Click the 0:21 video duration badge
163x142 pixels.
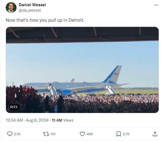click(14, 107)
